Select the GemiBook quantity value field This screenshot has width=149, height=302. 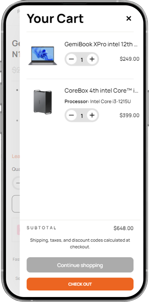pos(82,59)
